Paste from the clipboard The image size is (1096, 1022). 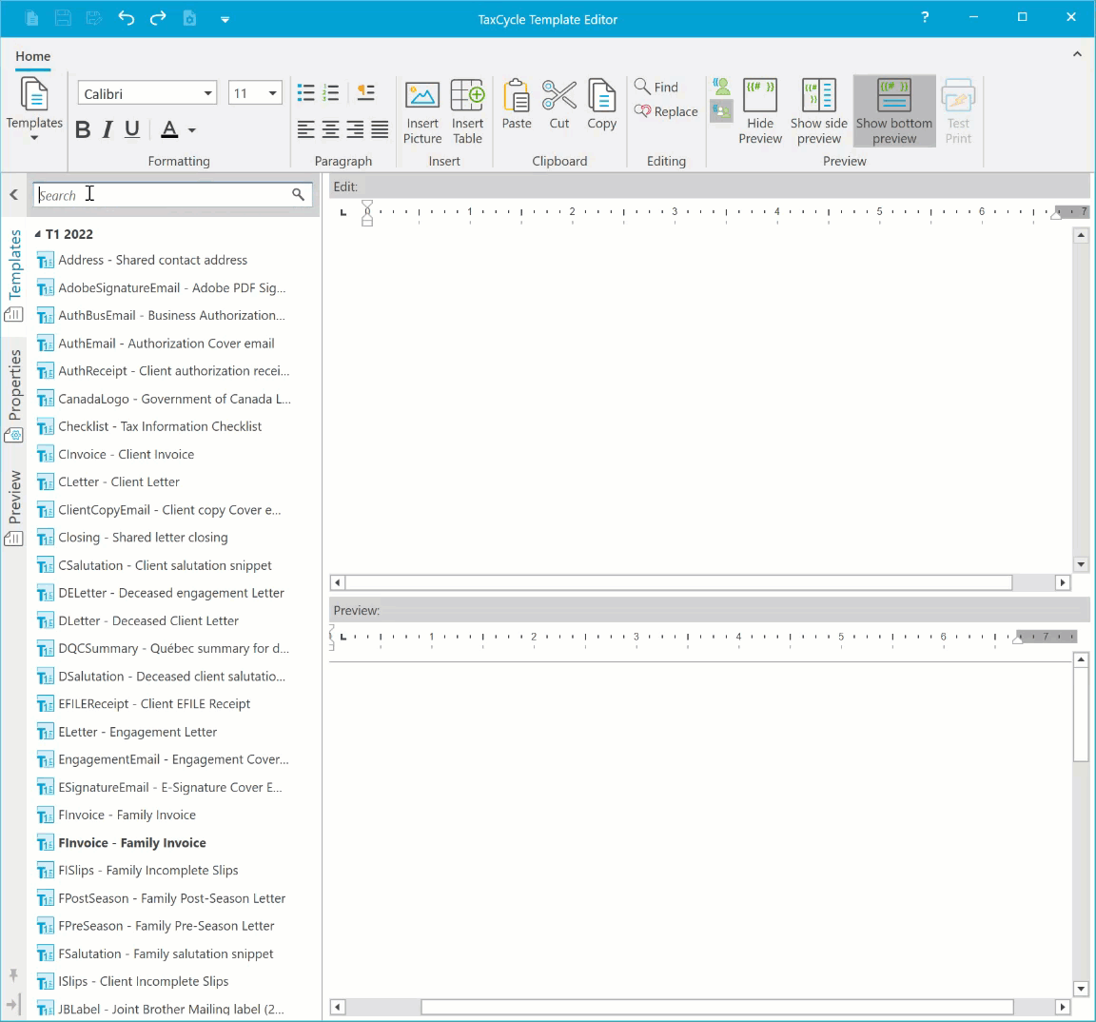517,105
